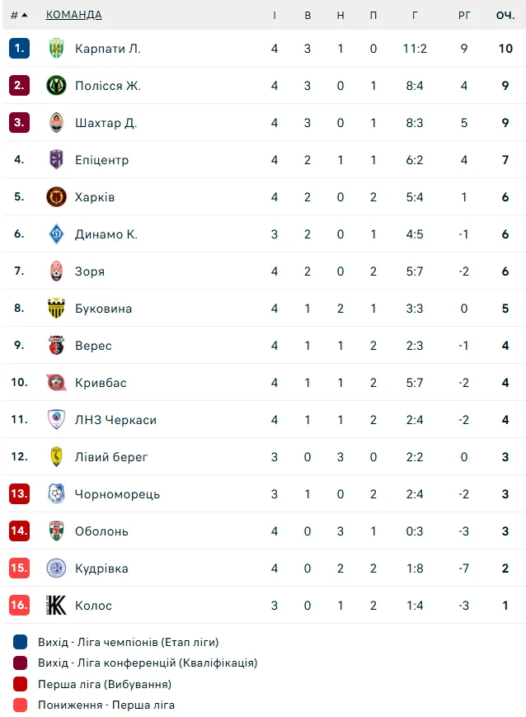Sort by the ОЧ. points column
This screenshot has width=526, height=717.
click(505, 15)
